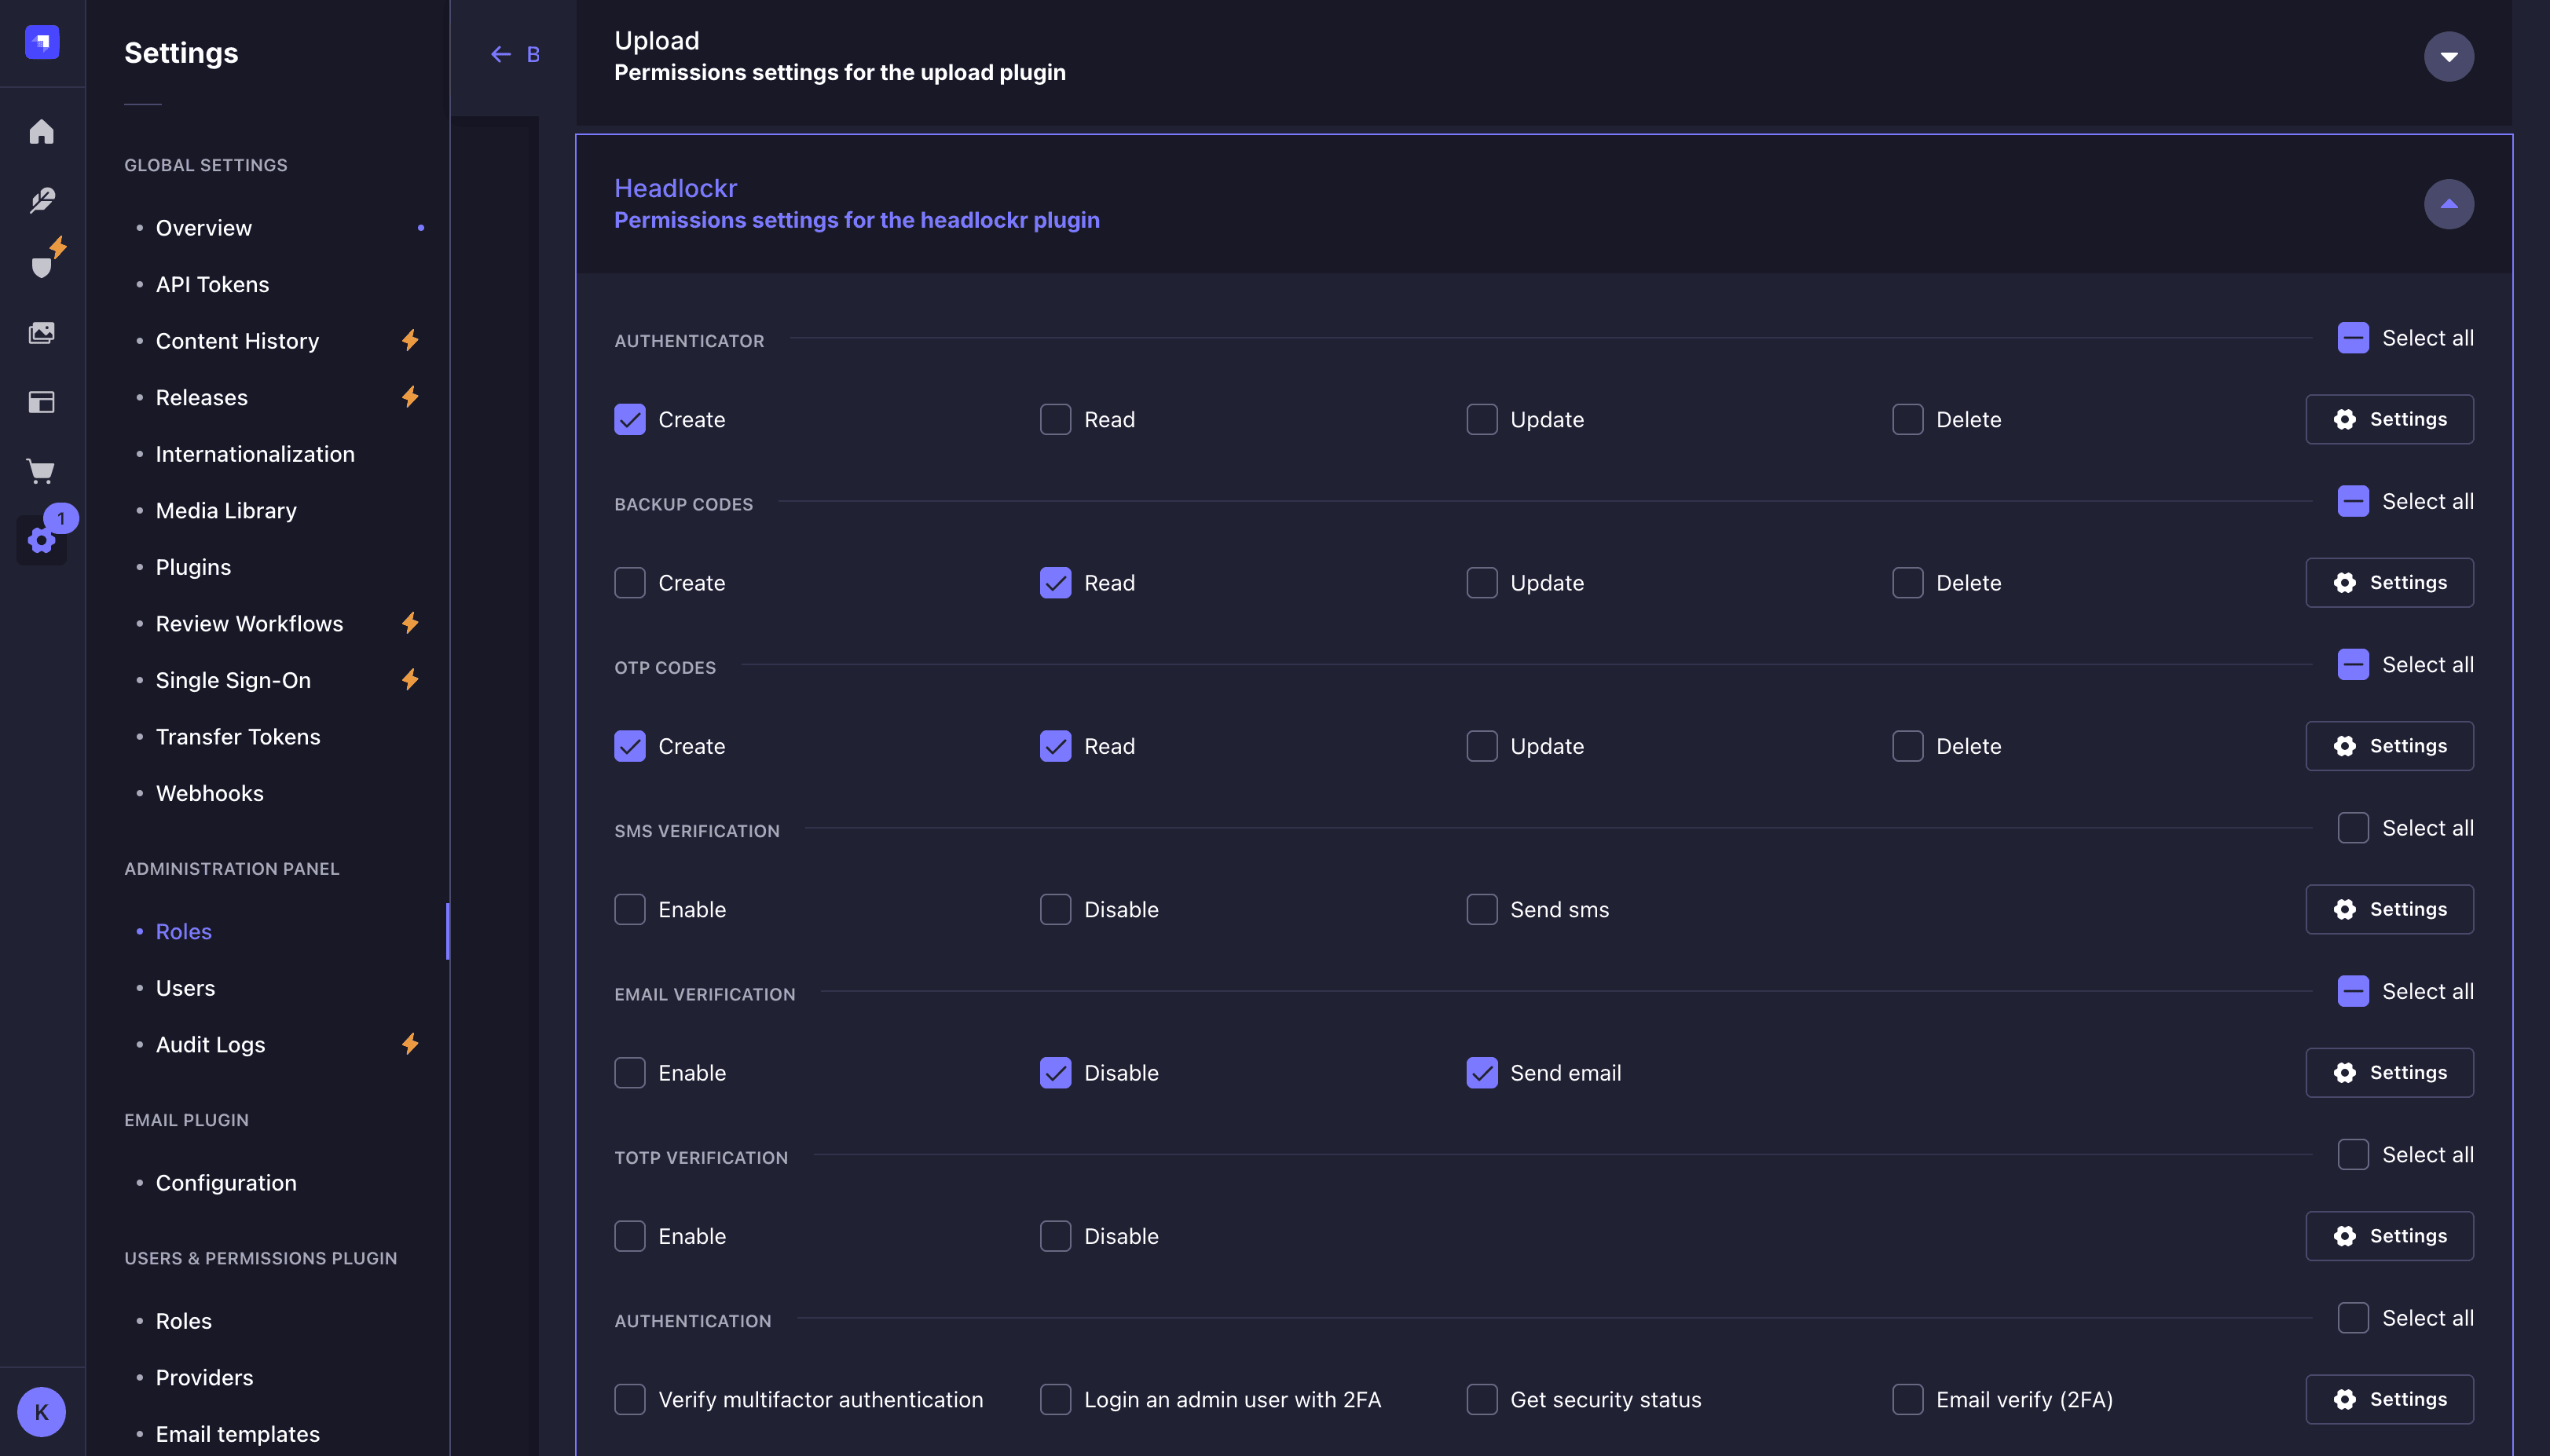The width and height of the screenshot is (2550, 1456).
Task: Open Webhooks in global settings
Action: click(210, 793)
